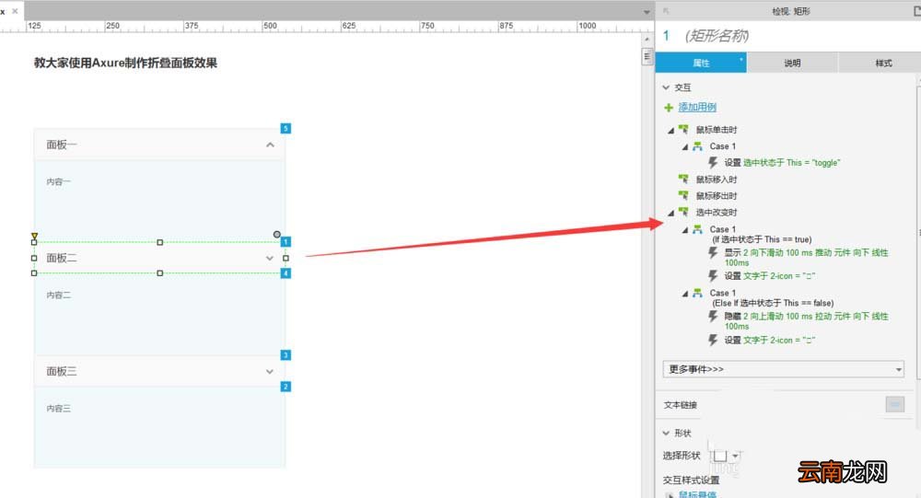
Task: Collapse Case 1 under 鼠标单击时
Action: (685, 146)
